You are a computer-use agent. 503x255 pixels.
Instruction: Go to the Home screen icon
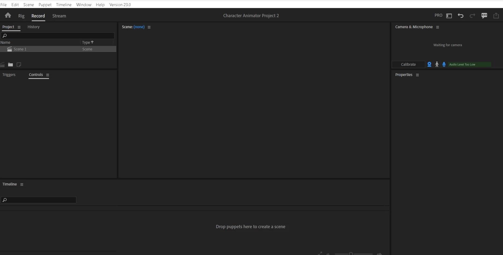[8, 15]
